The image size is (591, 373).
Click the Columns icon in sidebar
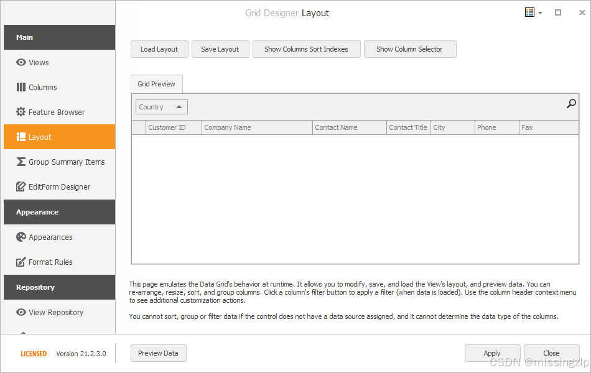click(x=21, y=87)
